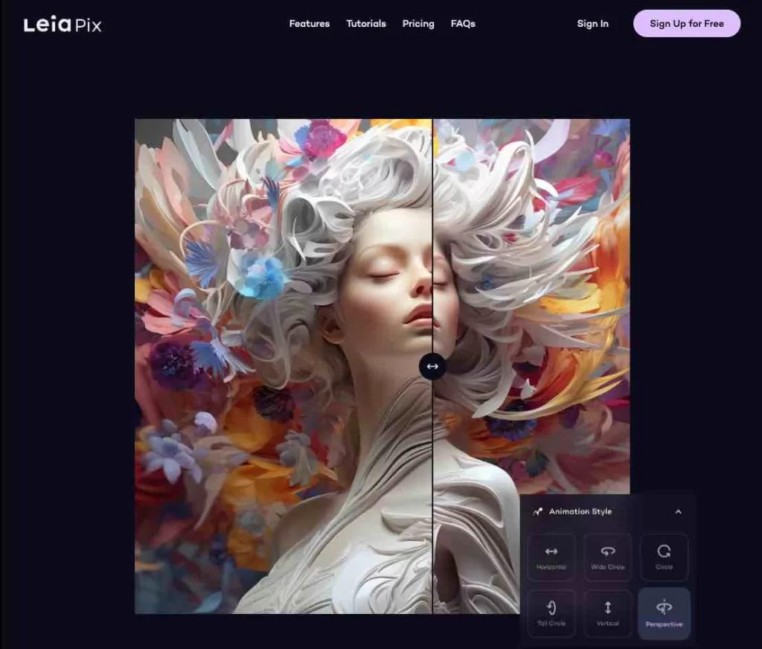Click the before/after comparison slider handle
Image resolution: width=762 pixels, height=649 pixels.
(x=432, y=367)
